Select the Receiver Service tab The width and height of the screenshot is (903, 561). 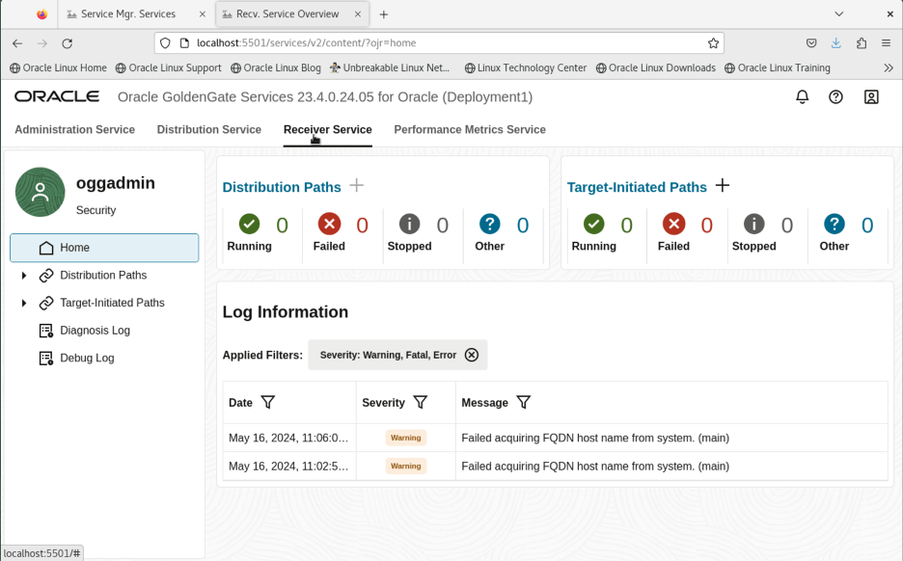[328, 129]
